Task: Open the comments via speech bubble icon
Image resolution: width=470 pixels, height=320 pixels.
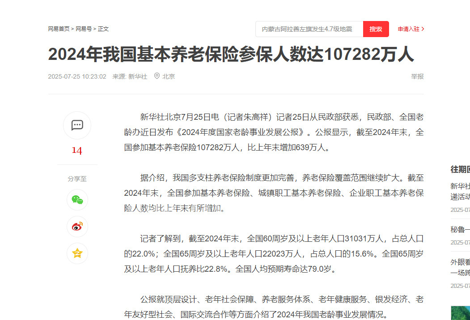Action: click(77, 125)
